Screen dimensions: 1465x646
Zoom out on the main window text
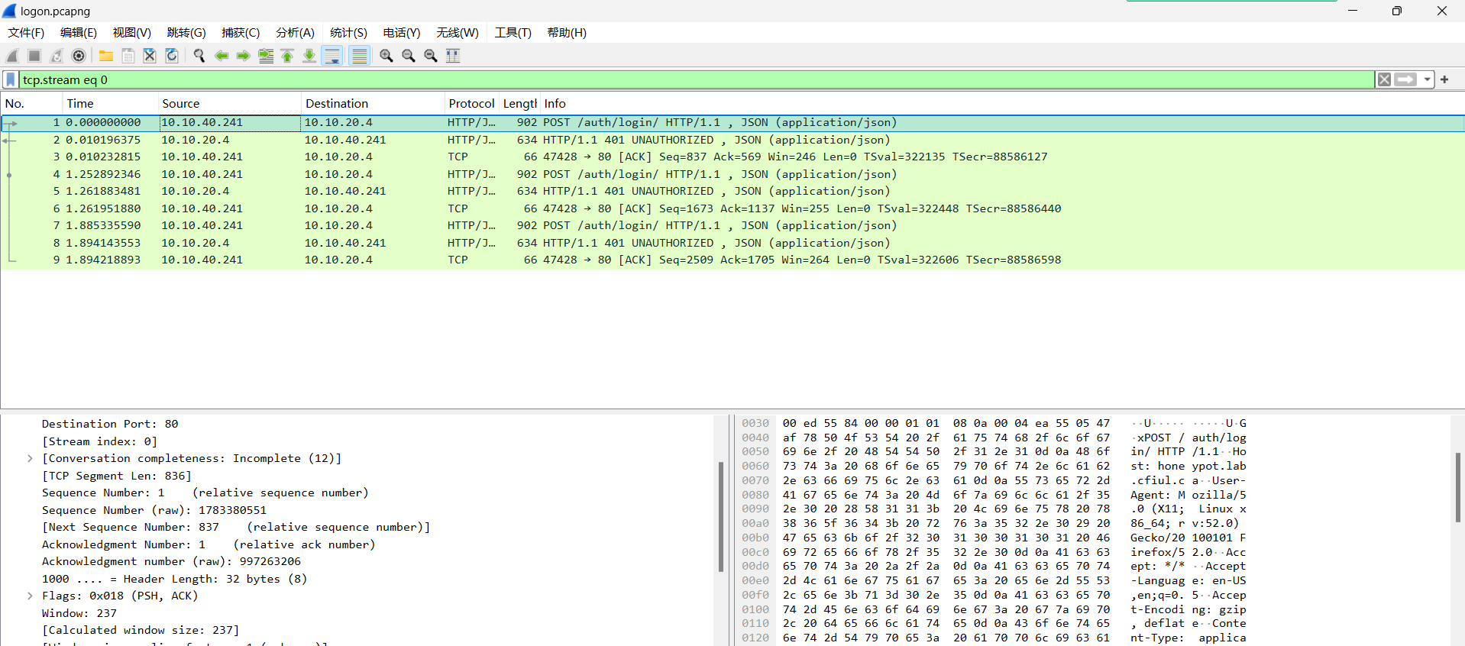409,56
